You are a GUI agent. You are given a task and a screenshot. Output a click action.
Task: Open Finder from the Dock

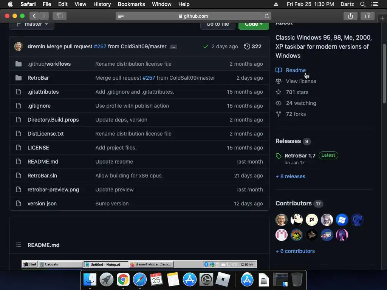[x=90, y=280]
